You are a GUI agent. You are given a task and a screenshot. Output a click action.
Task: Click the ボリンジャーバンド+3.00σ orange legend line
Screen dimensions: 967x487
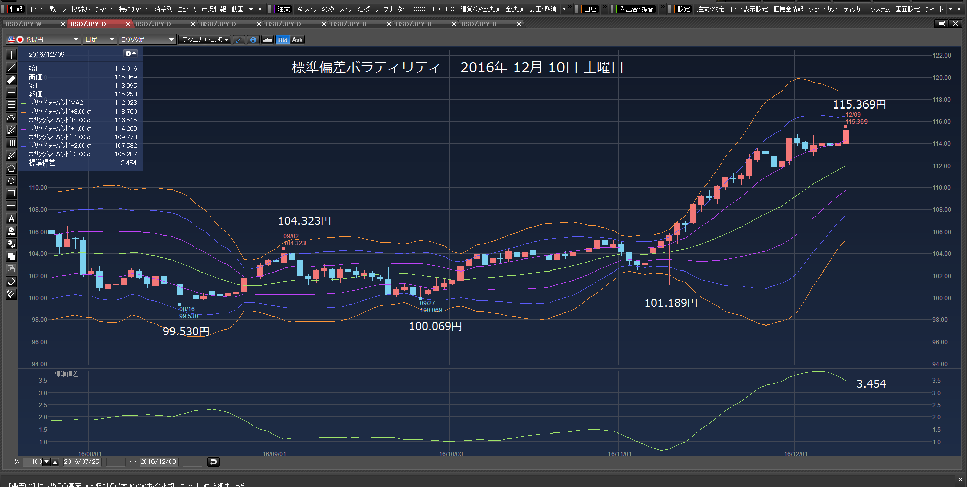tap(24, 112)
